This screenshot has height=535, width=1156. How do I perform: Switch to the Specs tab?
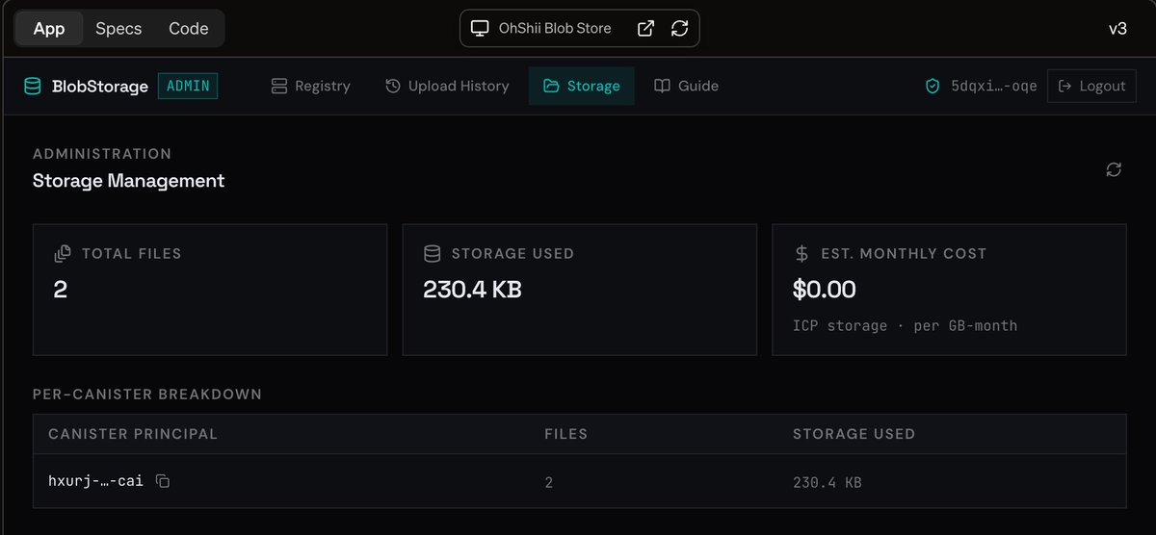click(x=118, y=29)
